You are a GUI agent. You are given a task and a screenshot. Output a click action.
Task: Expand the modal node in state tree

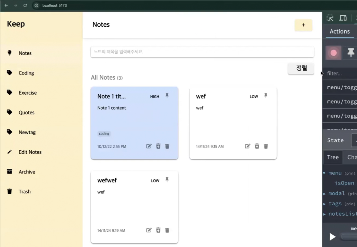click(324, 194)
